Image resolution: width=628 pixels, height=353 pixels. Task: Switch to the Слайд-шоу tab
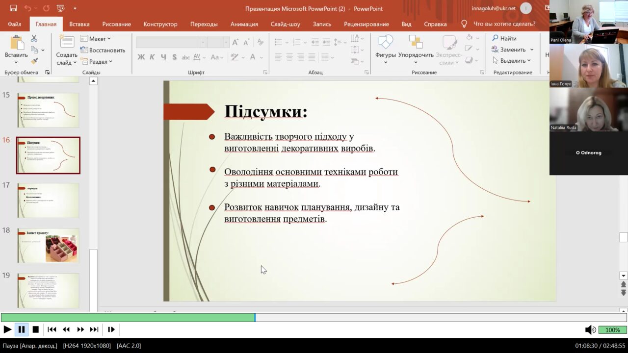[x=285, y=24]
